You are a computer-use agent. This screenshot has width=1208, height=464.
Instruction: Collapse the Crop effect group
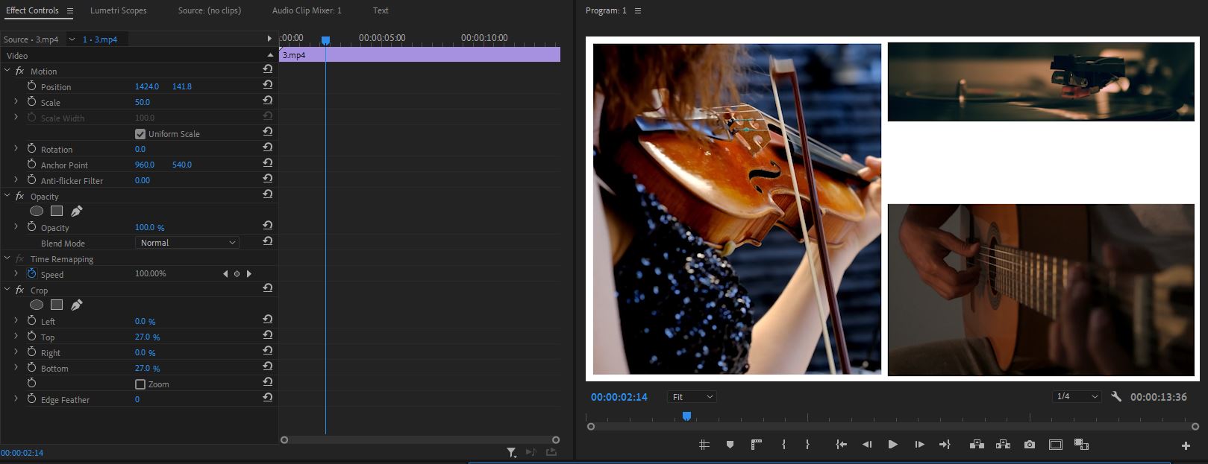[x=7, y=290]
